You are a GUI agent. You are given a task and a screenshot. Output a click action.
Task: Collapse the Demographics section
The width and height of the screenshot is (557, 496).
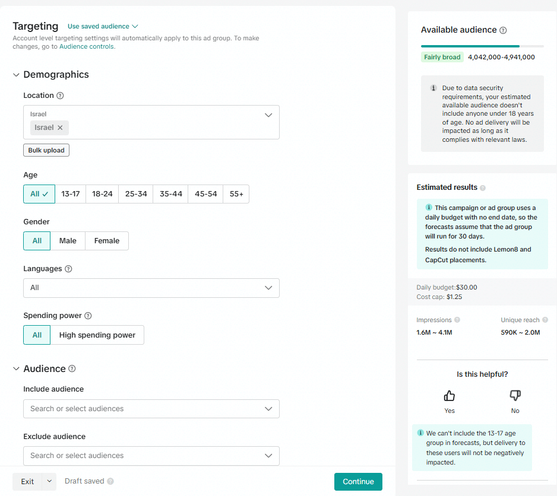tap(16, 75)
